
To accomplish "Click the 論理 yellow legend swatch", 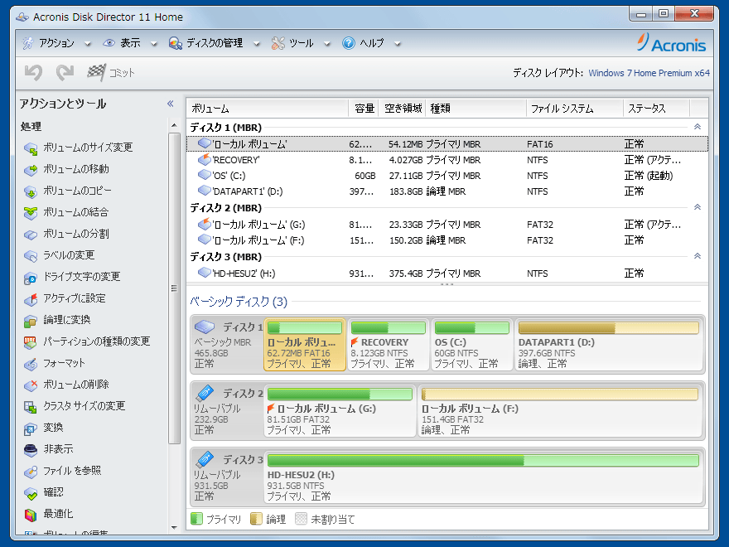I will pos(256,519).
